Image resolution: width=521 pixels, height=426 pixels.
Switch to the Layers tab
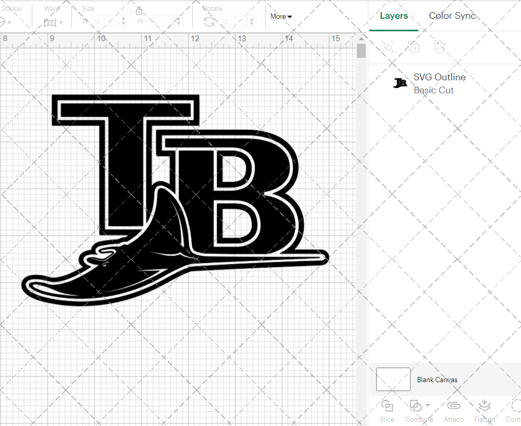[394, 16]
